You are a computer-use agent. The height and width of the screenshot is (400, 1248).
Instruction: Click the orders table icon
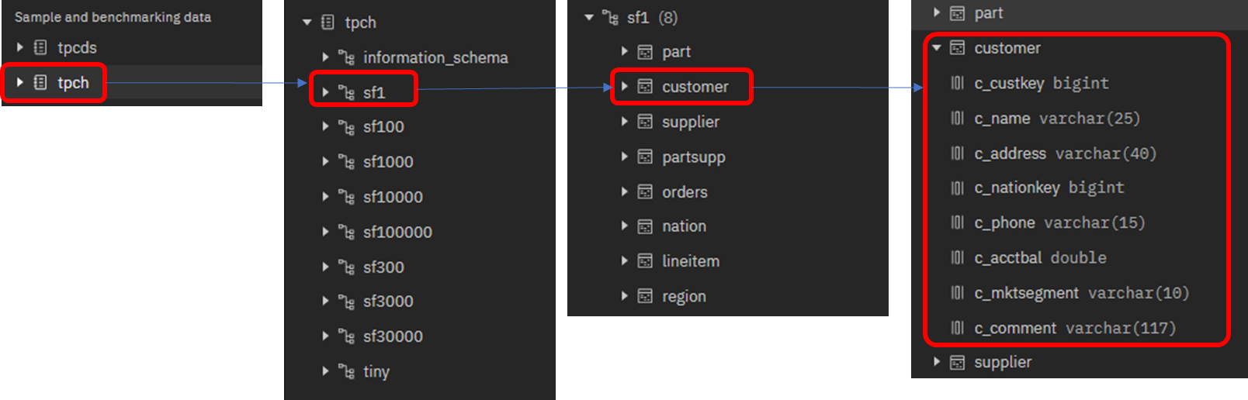(x=645, y=191)
